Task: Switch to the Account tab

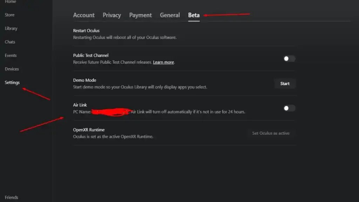Action: click(x=84, y=15)
